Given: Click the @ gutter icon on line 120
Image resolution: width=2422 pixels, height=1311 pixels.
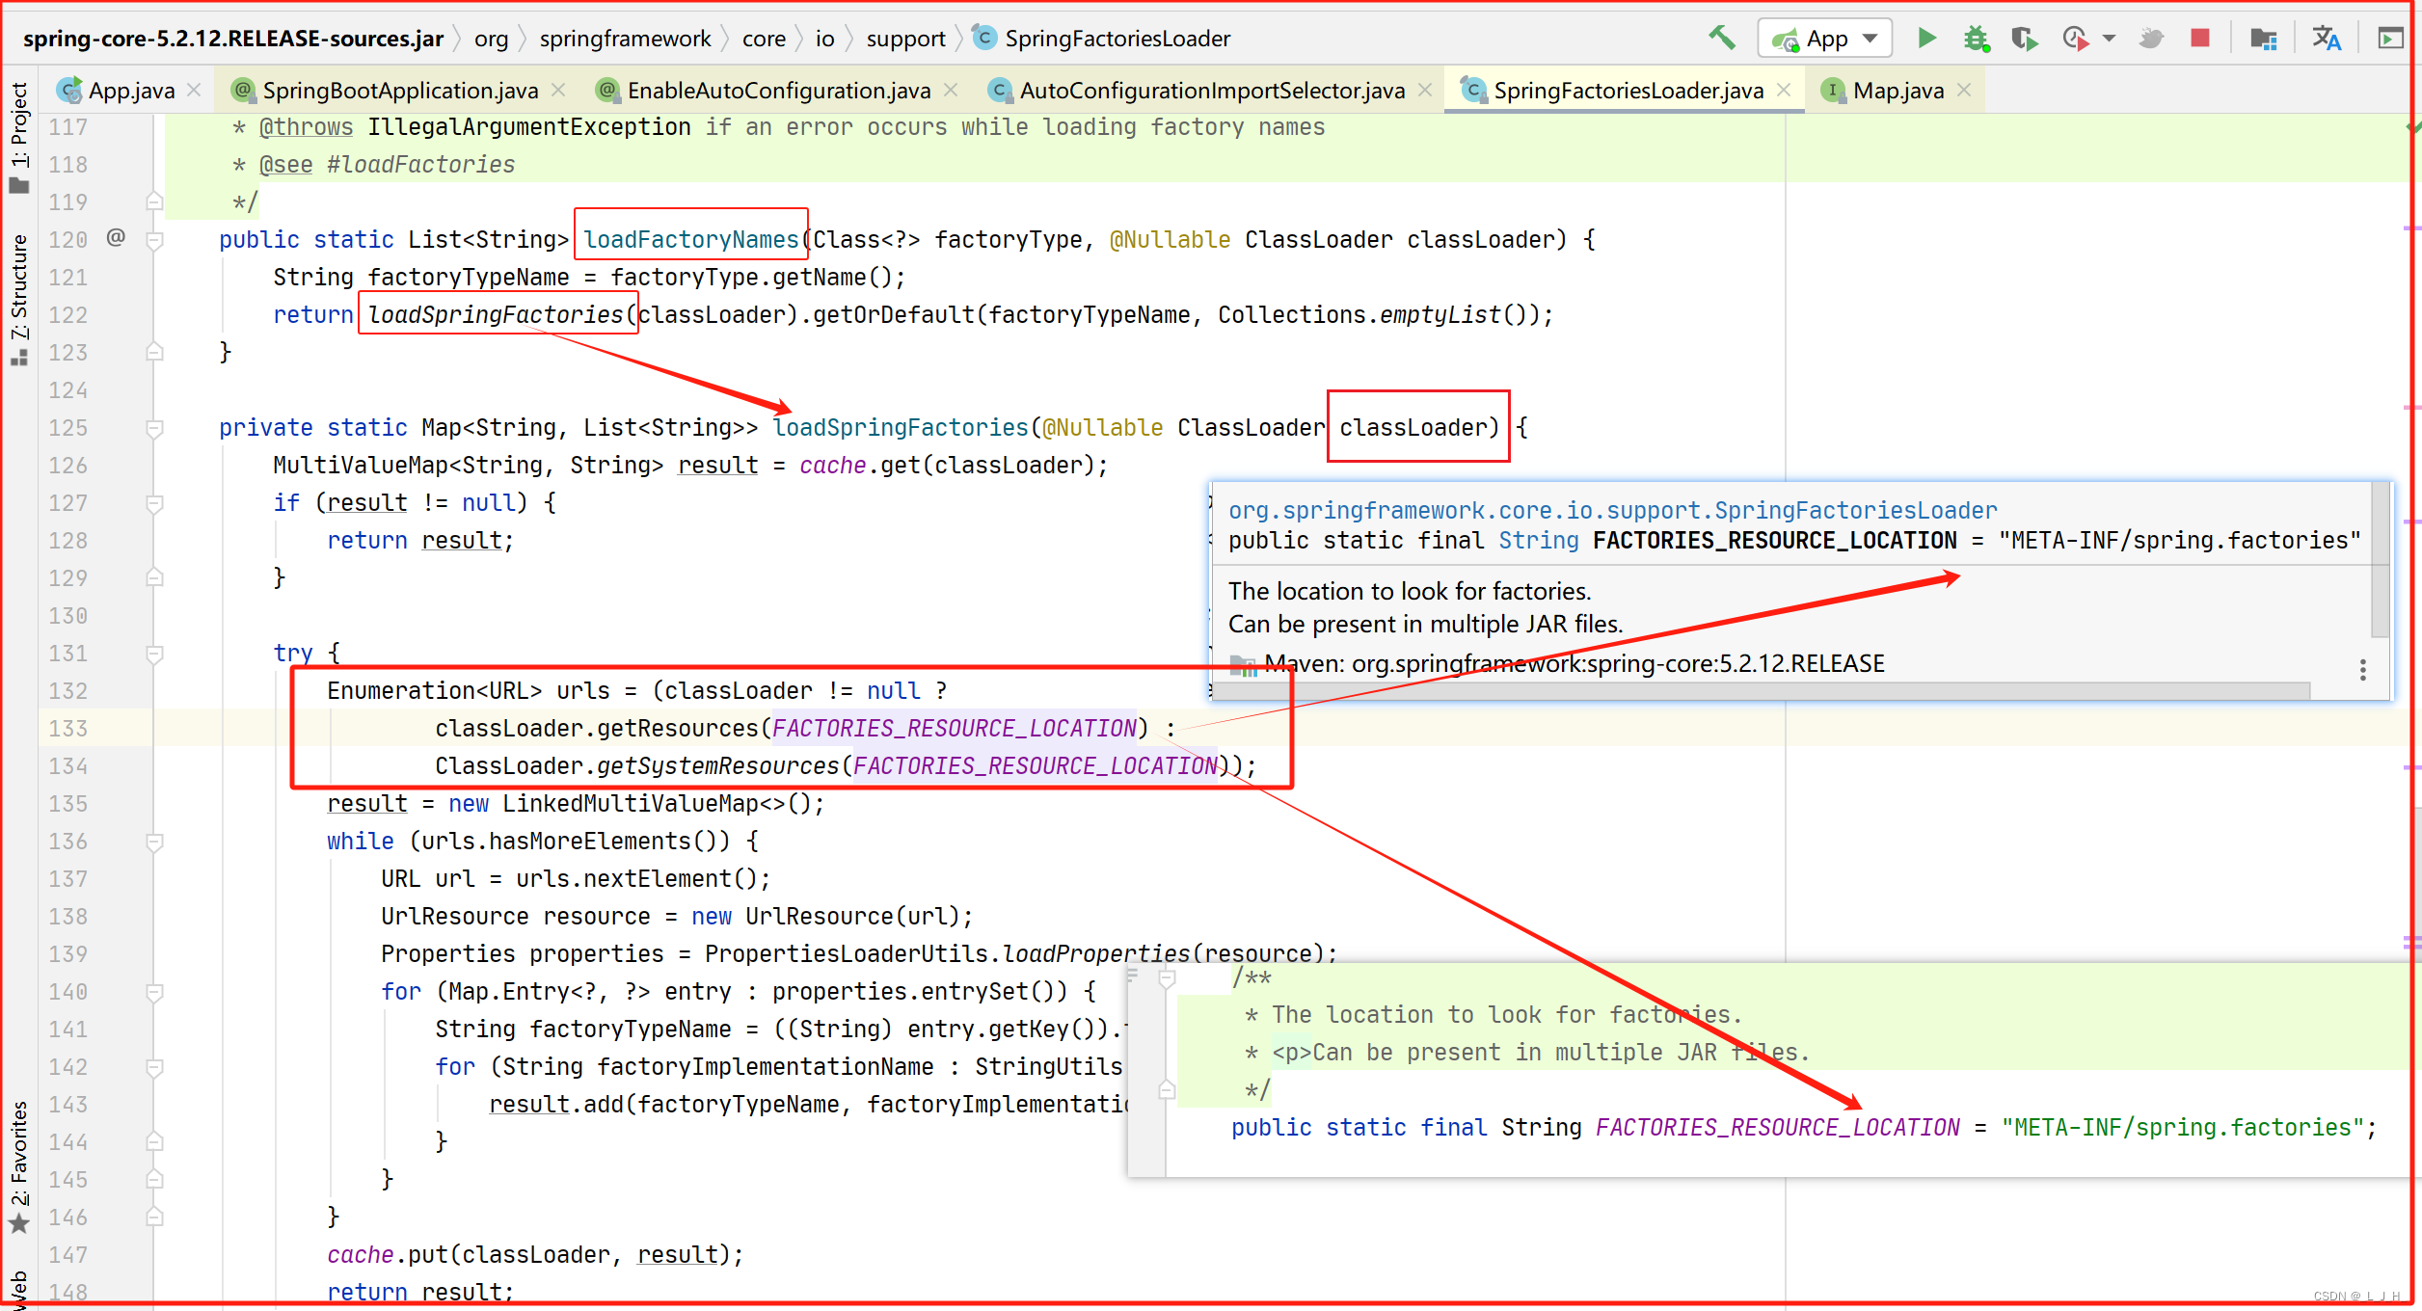Looking at the screenshot, I should (116, 237).
